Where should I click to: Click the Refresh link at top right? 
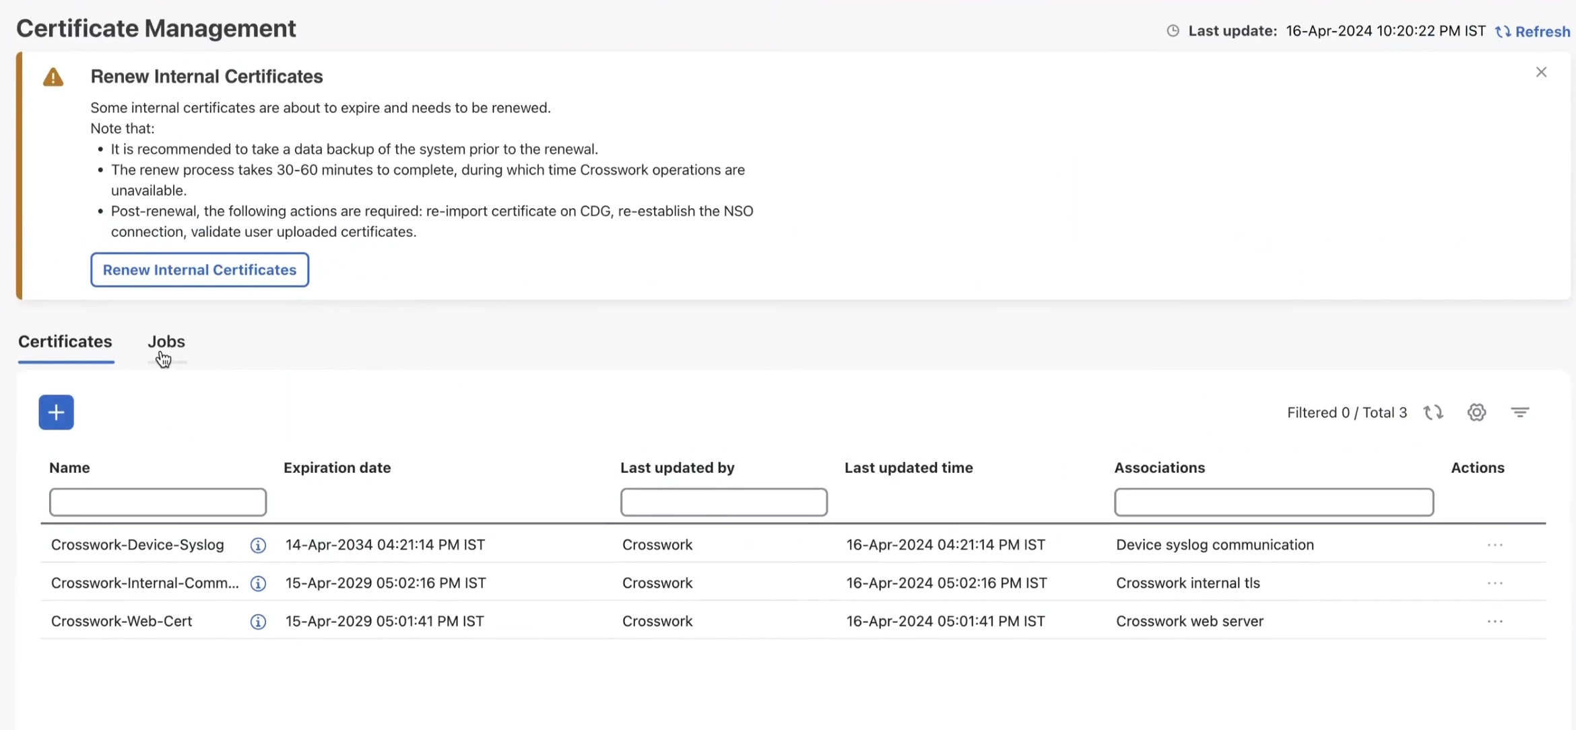pos(1532,32)
